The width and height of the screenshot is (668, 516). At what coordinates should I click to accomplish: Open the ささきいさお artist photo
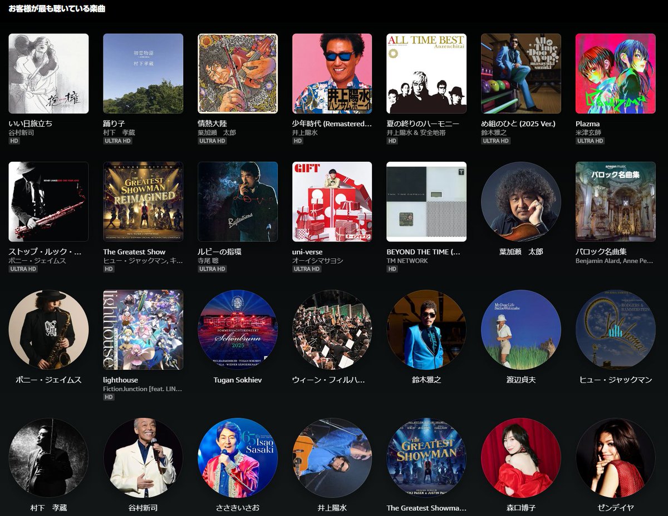click(x=238, y=458)
